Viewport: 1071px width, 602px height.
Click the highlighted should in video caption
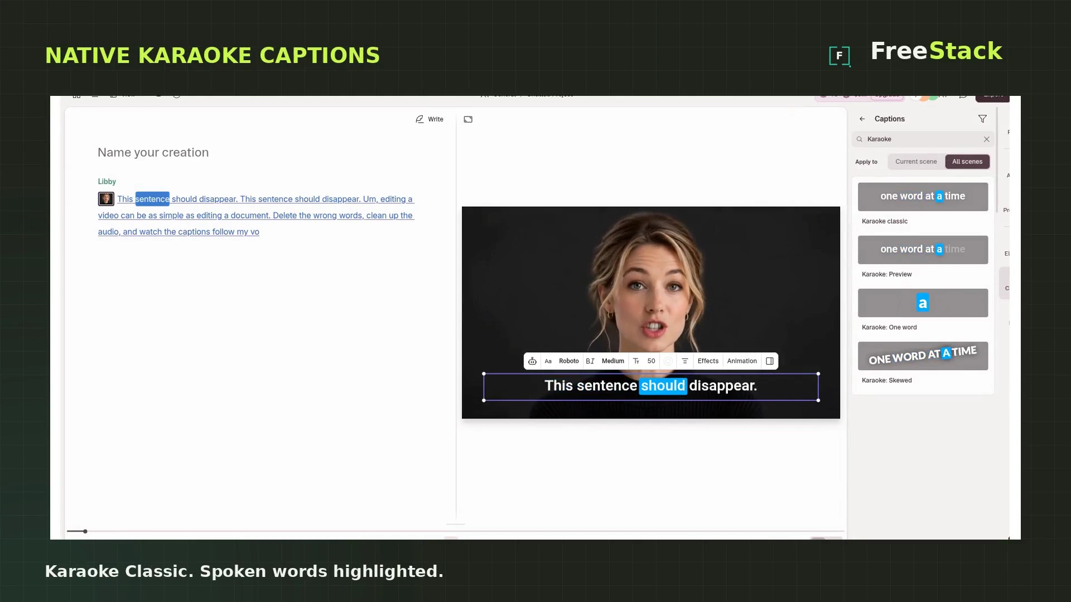click(663, 386)
